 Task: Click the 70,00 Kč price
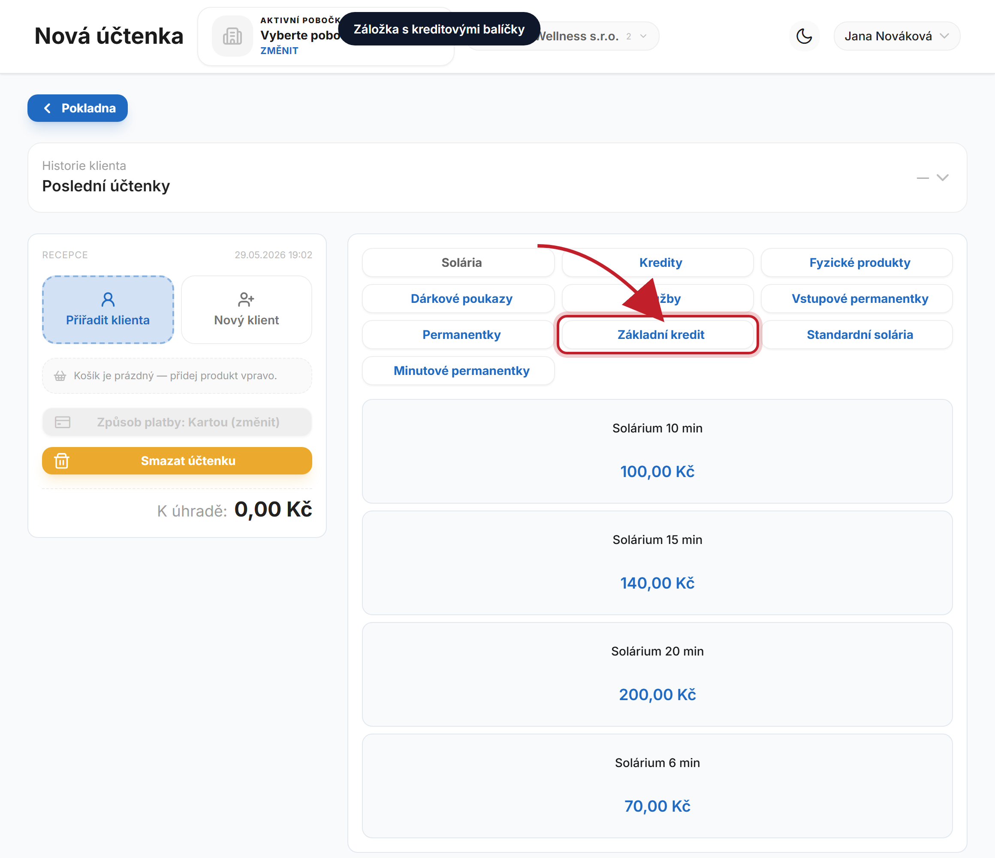coord(657,806)
